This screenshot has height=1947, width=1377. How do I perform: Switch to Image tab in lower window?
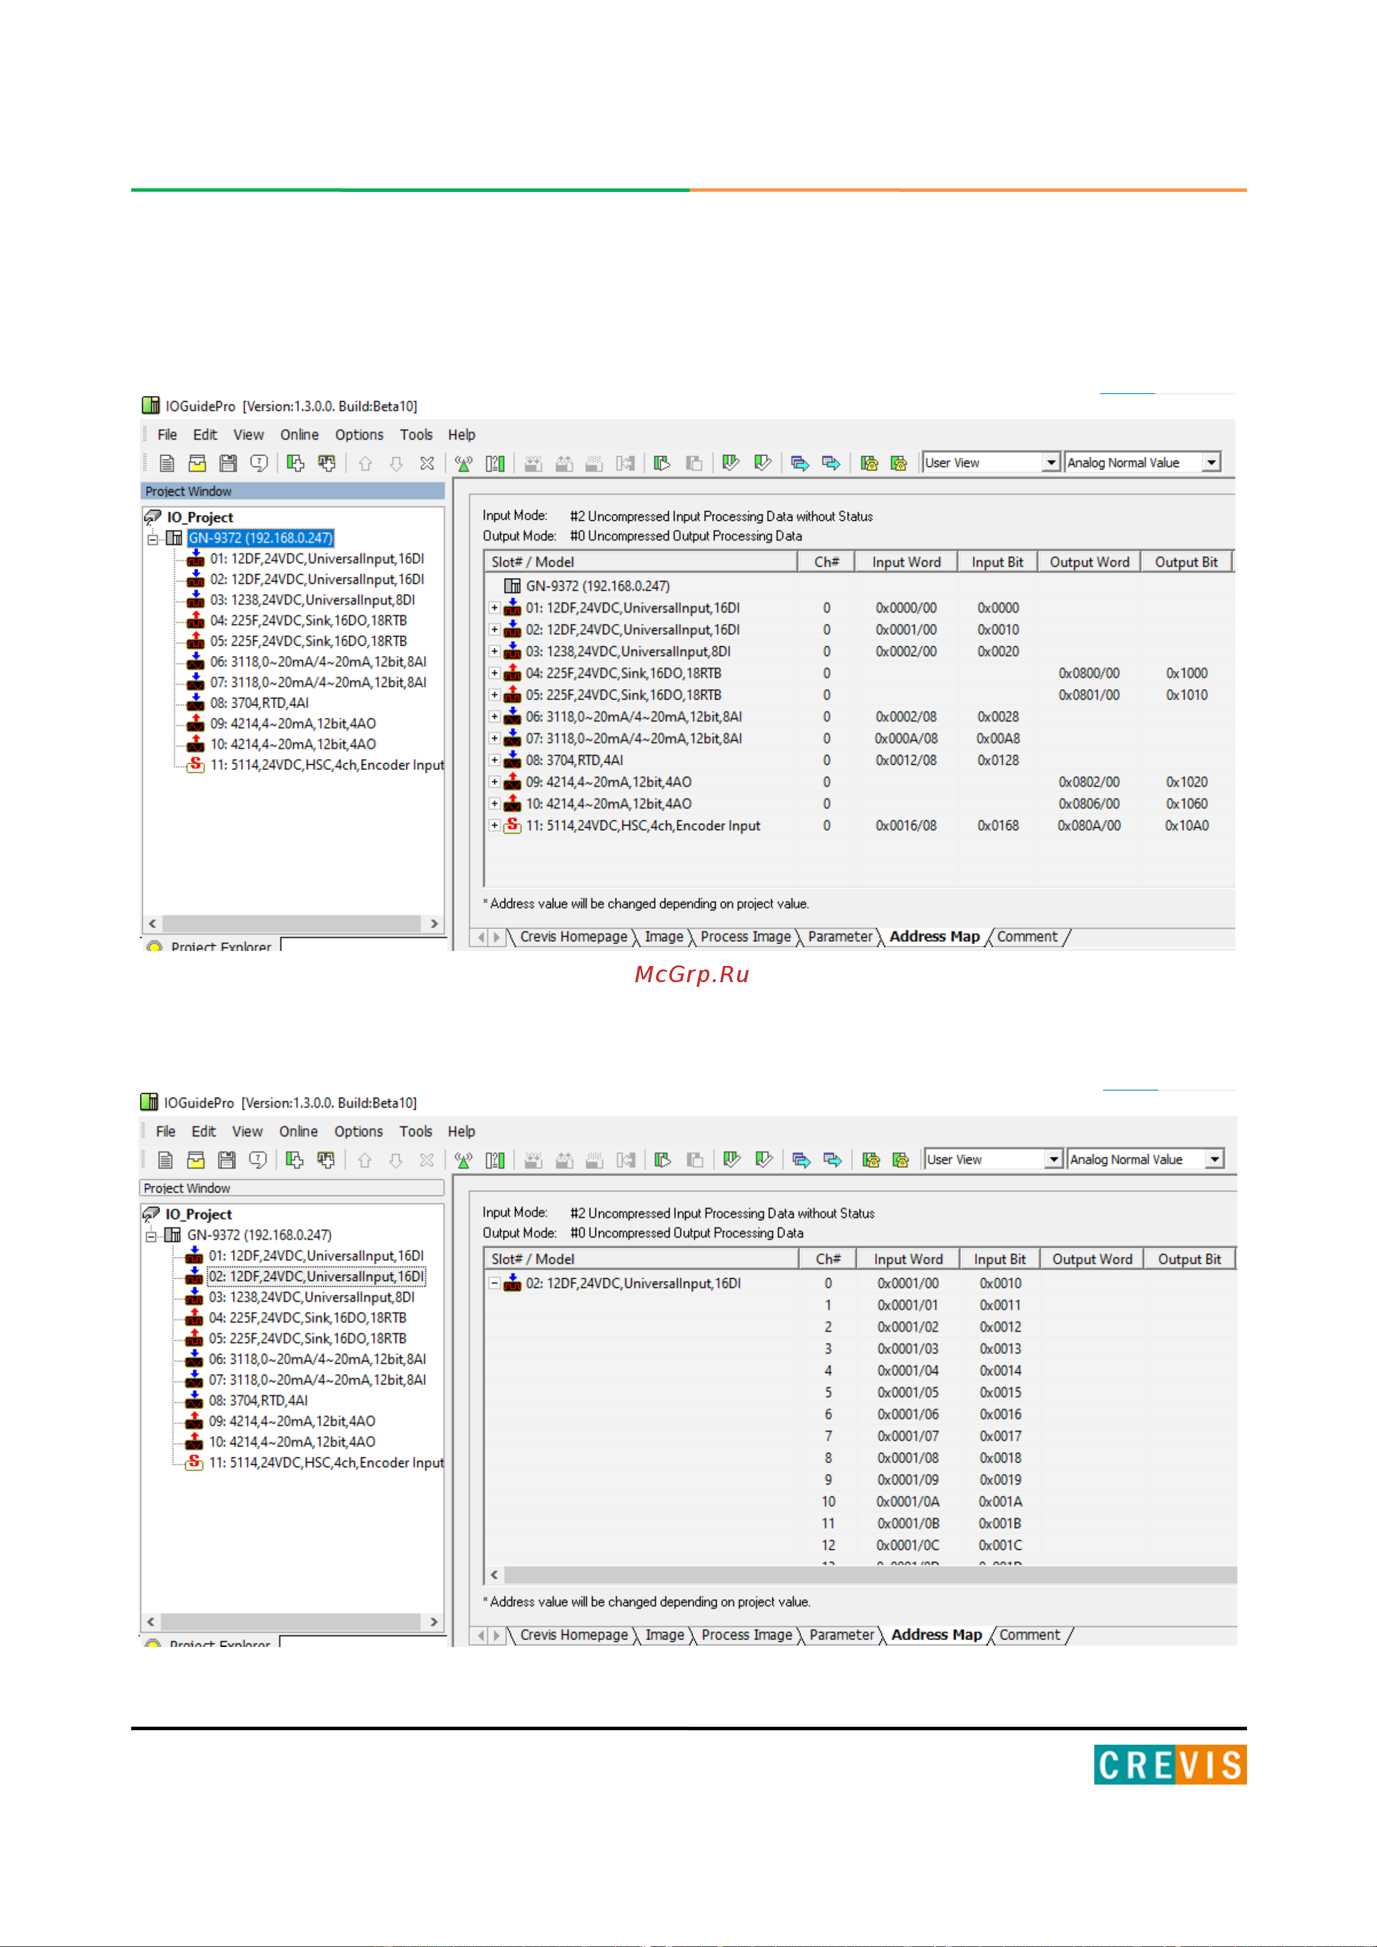[x=665, y=1635]
